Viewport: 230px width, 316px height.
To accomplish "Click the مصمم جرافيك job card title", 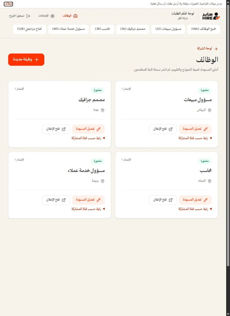I will (x=92, y=100).
